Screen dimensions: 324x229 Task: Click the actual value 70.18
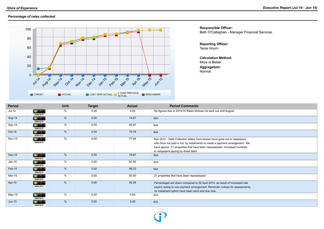132,132
